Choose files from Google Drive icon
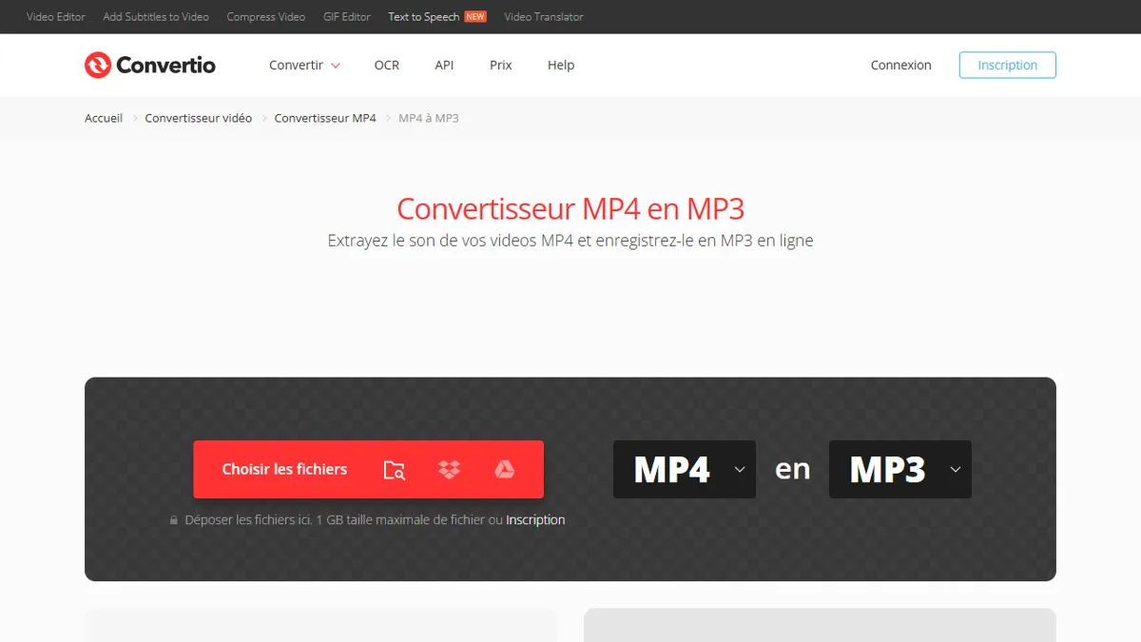 click(x=504, y=470)
